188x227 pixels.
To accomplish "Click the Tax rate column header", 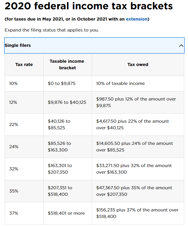I will (x=24, y=64).
